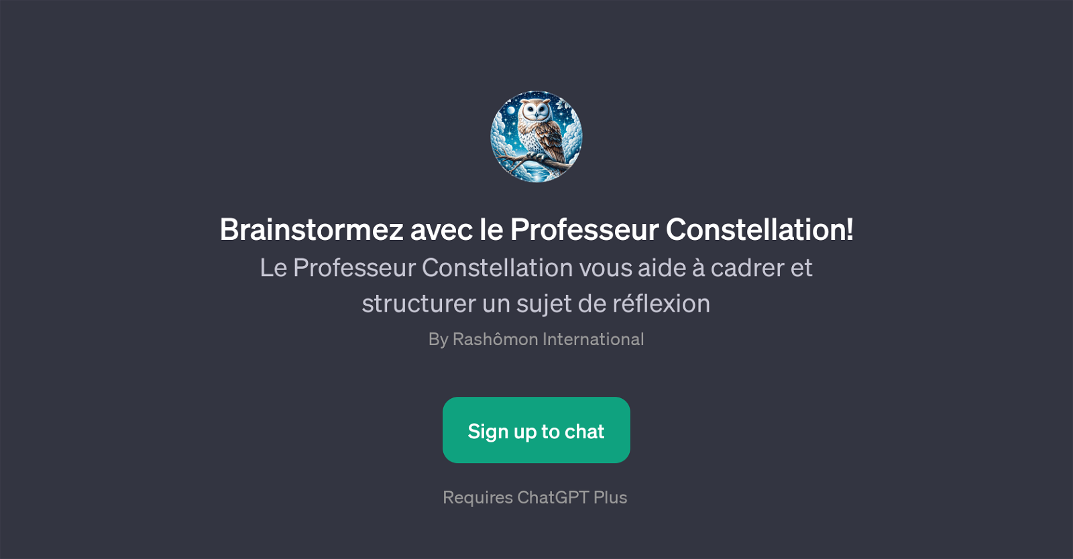Click the Sign up to chat button
Viewport: 1073px width, 559px height.
coord(536,430)
